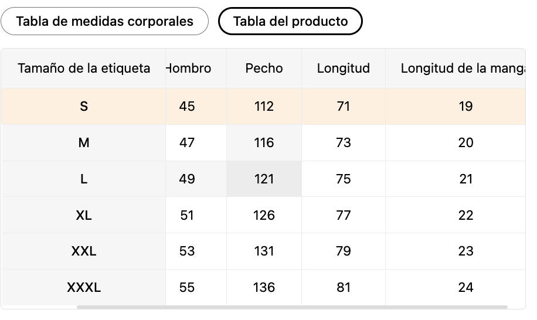Image resolution: width=537 pixels, height=320 pixels.
Task: Select the XXXL size row label
Action: (84, 288)
